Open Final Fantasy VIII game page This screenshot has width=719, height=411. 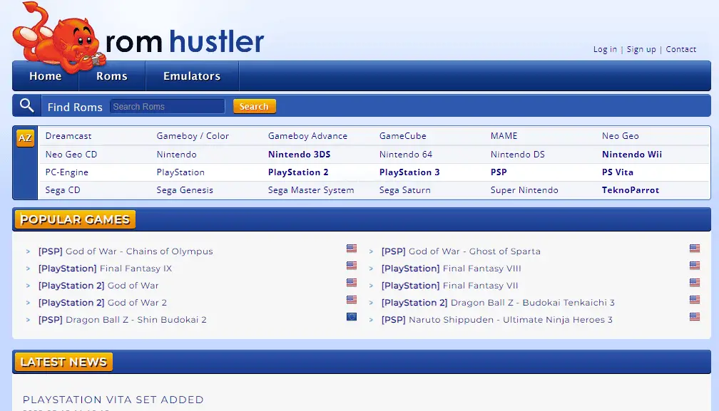(452, 269)
